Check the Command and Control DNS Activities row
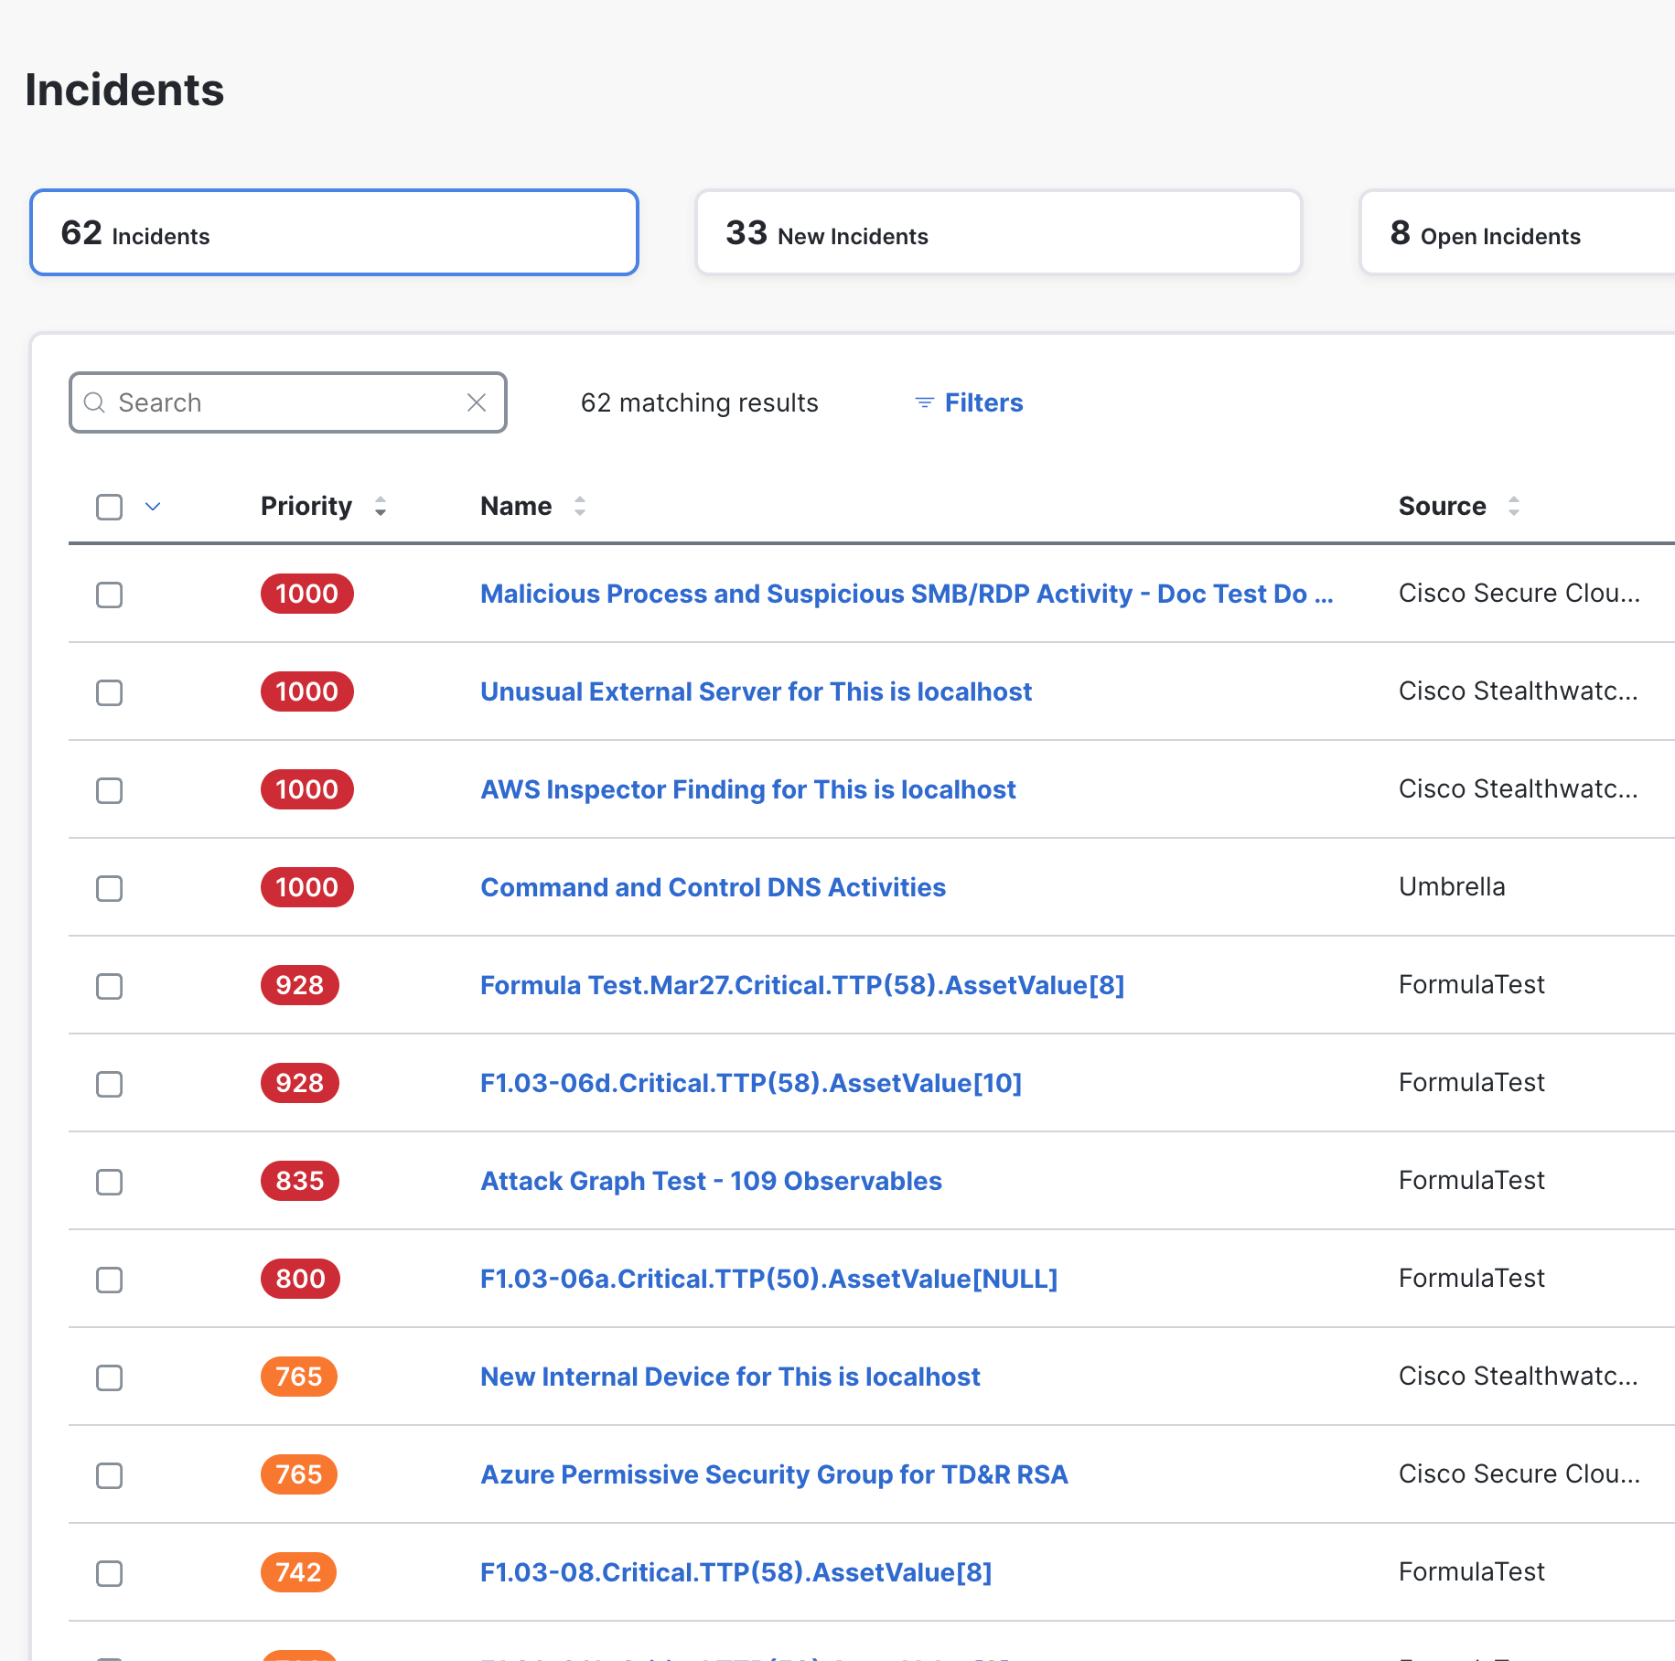The width and height of the screenshot is (1675, 1661). (x=110, y=888)
